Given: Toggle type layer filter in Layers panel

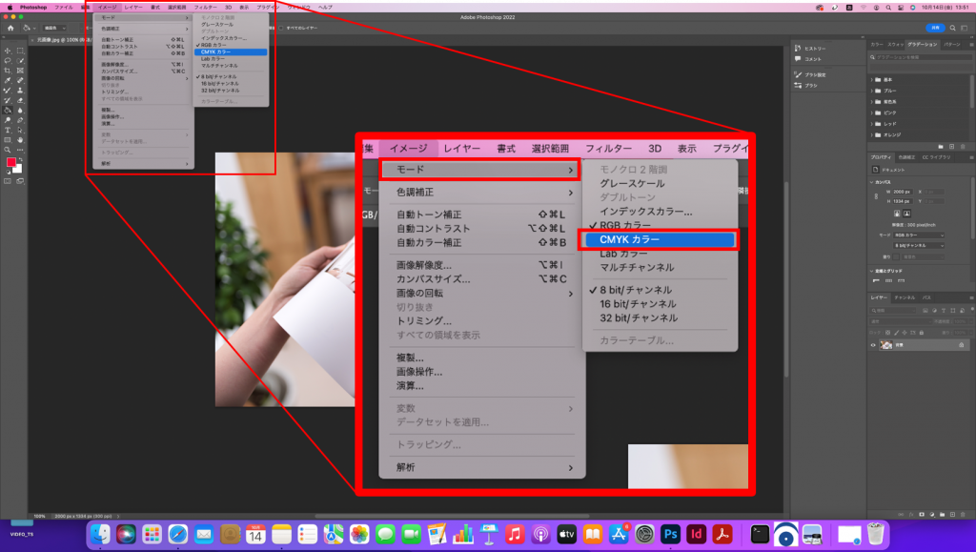Looking at the screenshot, I should pyautogui.click(x=944, y=310).
